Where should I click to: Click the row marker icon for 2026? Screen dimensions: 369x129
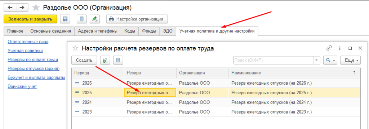(x=77, y=83)
